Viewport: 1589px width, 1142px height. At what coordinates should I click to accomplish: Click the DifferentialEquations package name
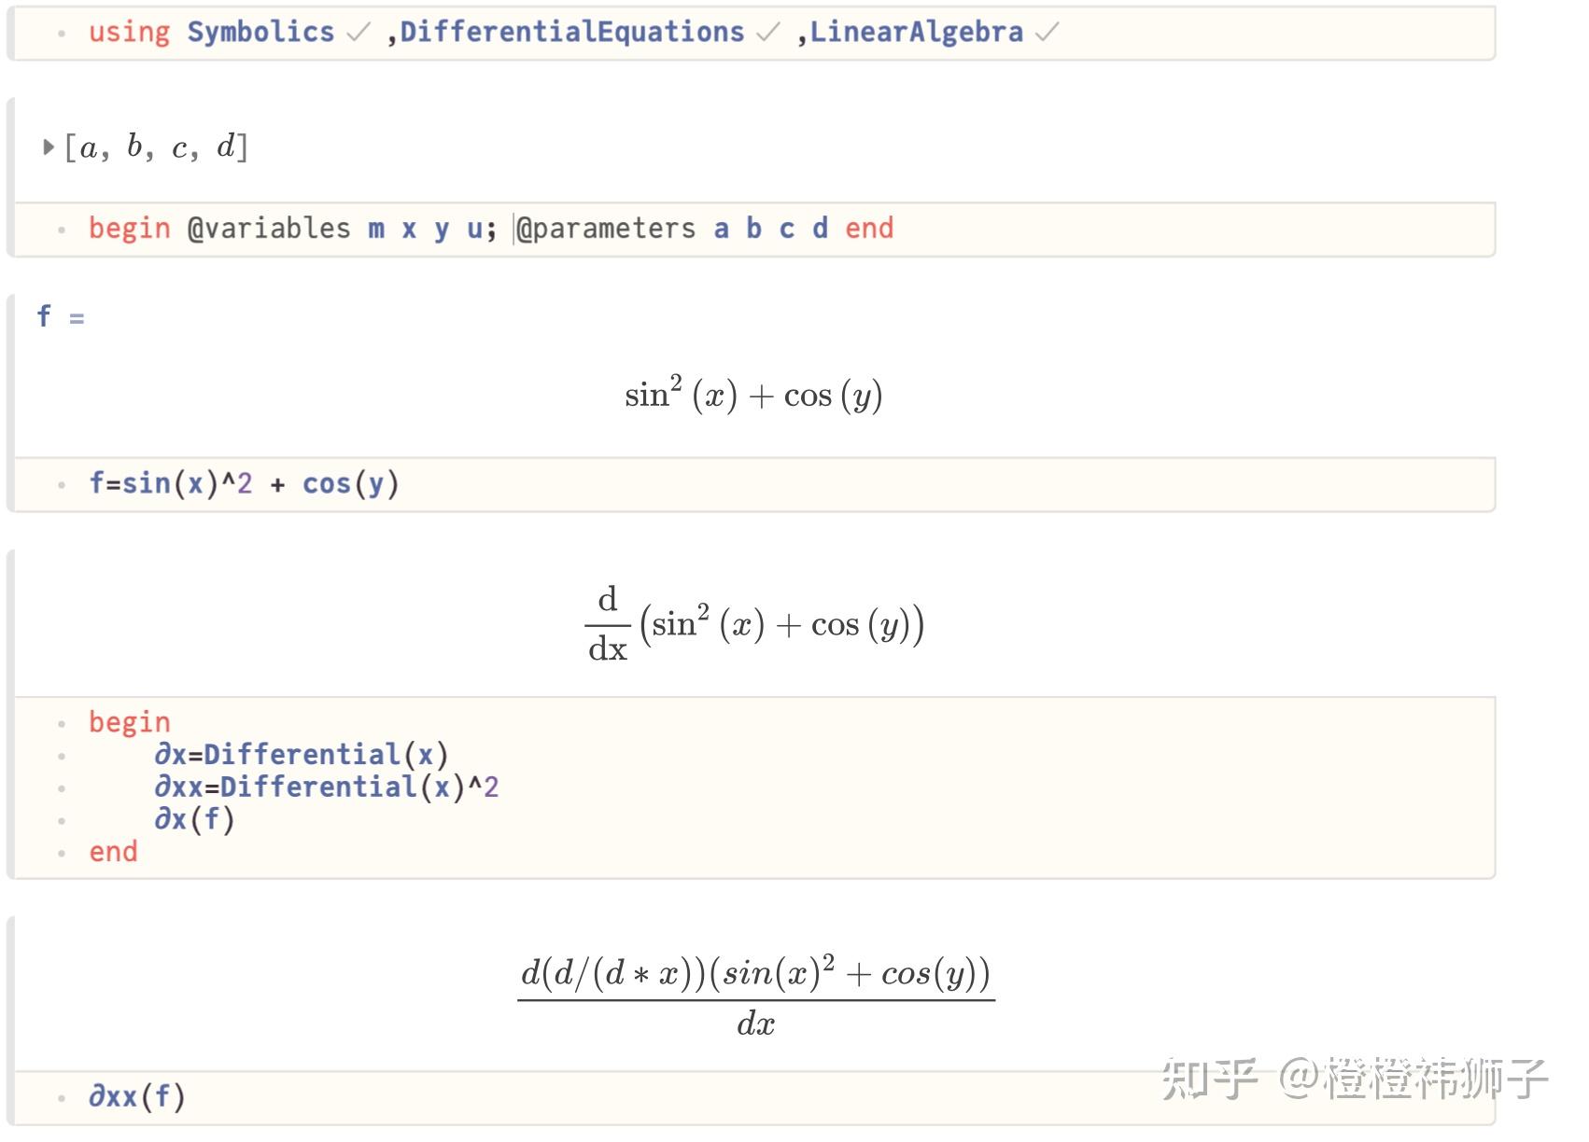tap(571, 33)
